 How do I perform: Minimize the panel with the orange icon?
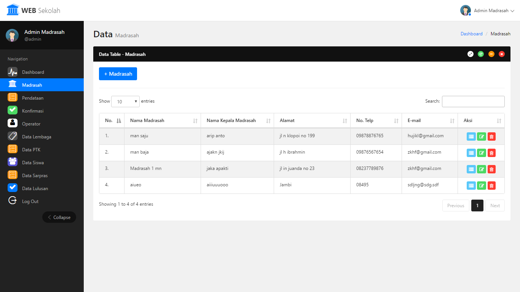(x=491, y=54)
